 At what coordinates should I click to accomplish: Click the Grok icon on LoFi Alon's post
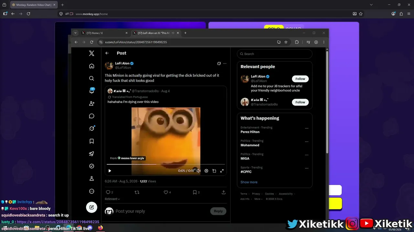coord(219,63)
